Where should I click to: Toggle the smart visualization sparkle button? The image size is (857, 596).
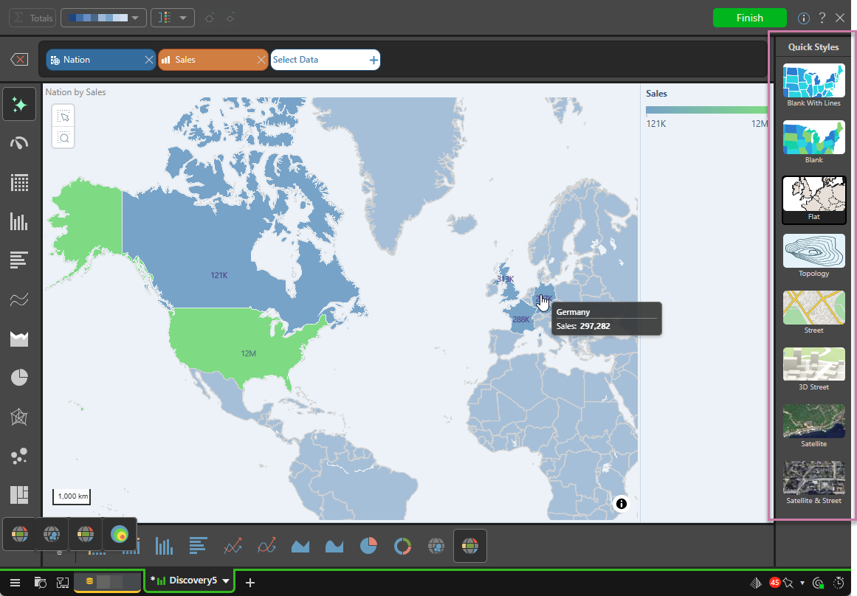[x=19, y=104]
